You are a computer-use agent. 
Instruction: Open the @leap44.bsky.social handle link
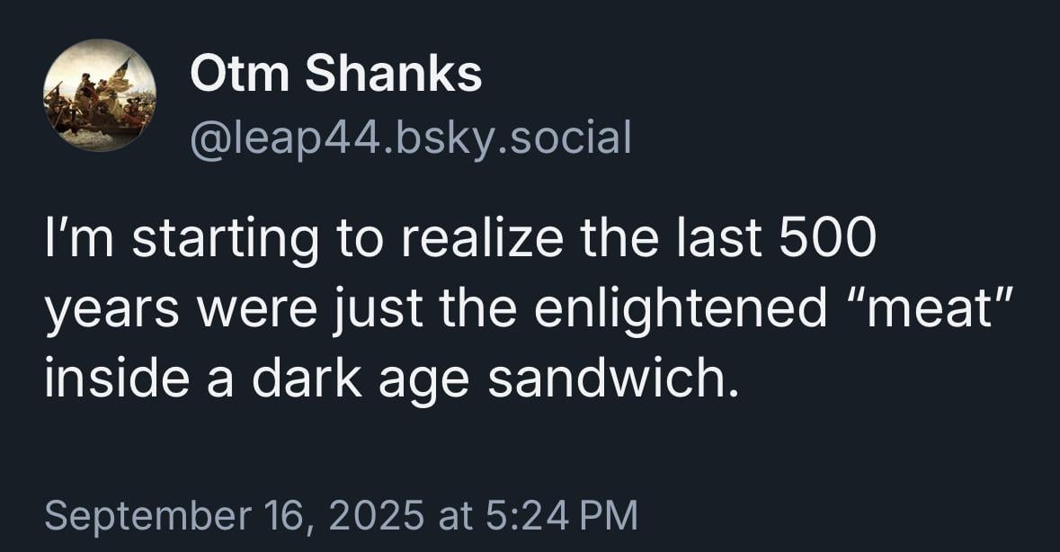pyautogui.click(x=411, y=138)
